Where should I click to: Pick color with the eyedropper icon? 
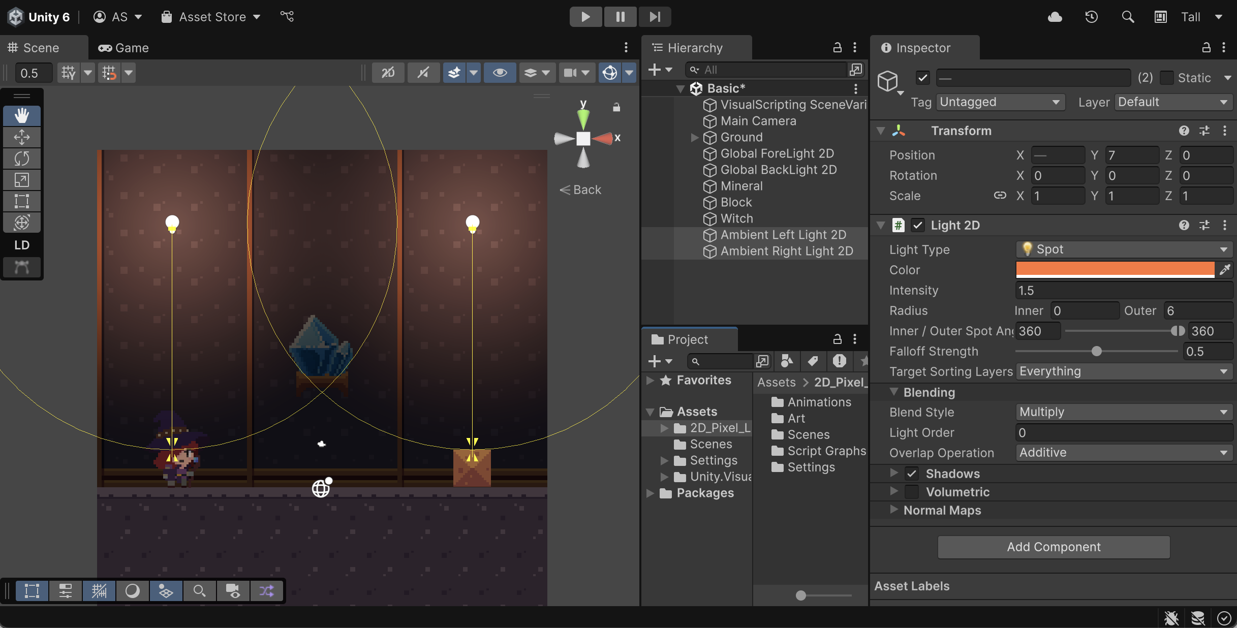tap(1225, 270)
